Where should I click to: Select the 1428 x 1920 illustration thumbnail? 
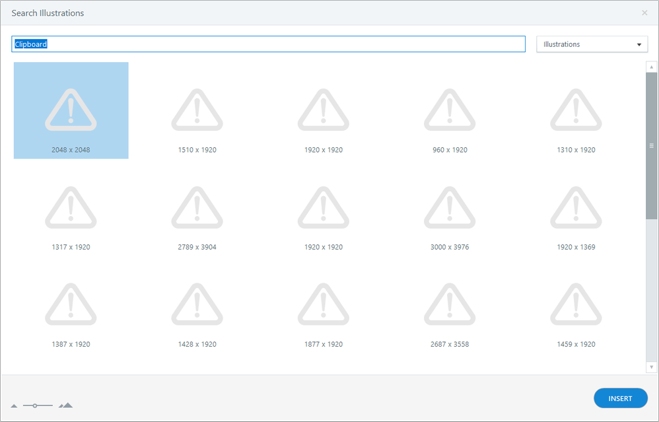click(197, 304)
